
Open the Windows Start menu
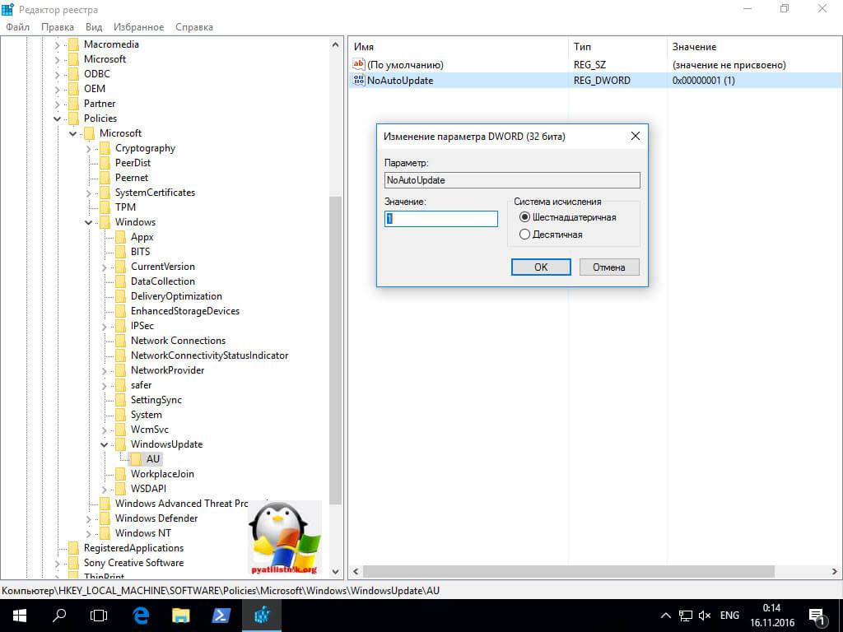pos(20,616)
